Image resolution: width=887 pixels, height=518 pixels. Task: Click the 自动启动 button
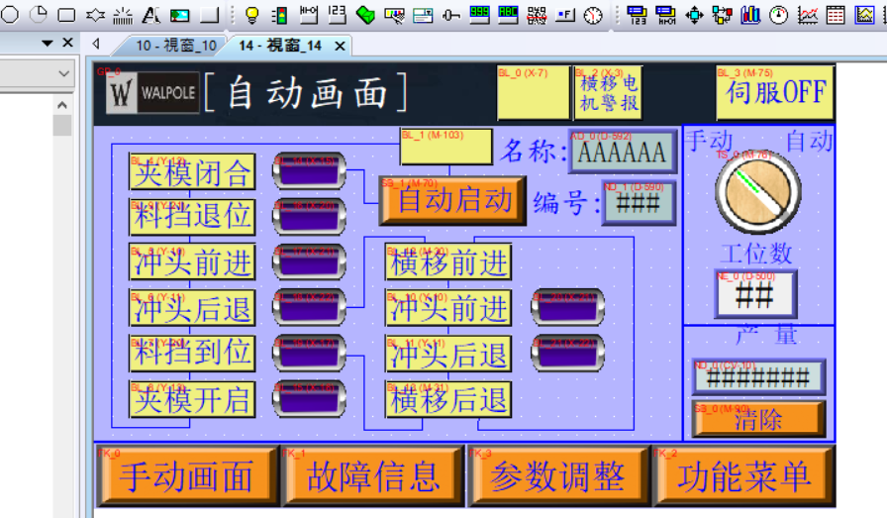click(454, 200)
